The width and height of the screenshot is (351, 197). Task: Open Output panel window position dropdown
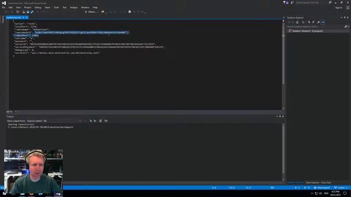point(277,117)
